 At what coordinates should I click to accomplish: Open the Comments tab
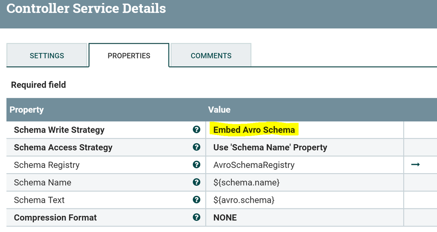pos(211,56)
